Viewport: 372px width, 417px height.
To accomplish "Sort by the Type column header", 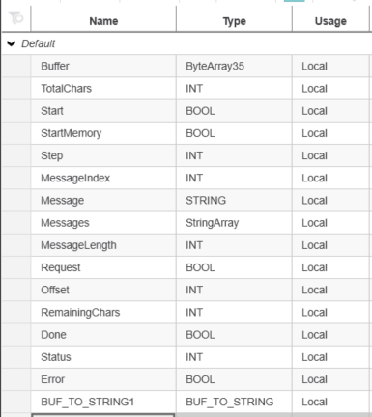I will click(234, 21).
